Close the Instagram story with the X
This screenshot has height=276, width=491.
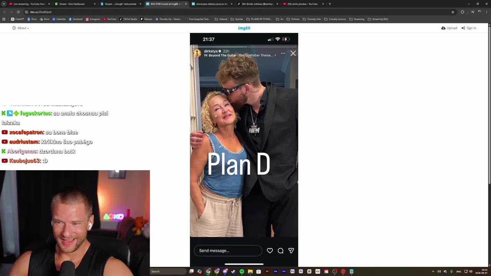coord(293,53)
